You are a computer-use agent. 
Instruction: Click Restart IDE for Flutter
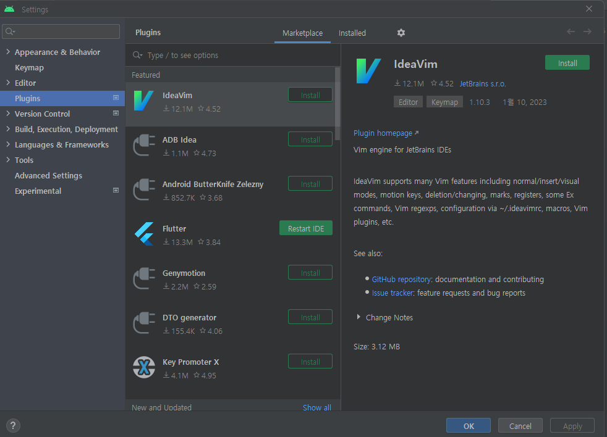coord(306,228)
